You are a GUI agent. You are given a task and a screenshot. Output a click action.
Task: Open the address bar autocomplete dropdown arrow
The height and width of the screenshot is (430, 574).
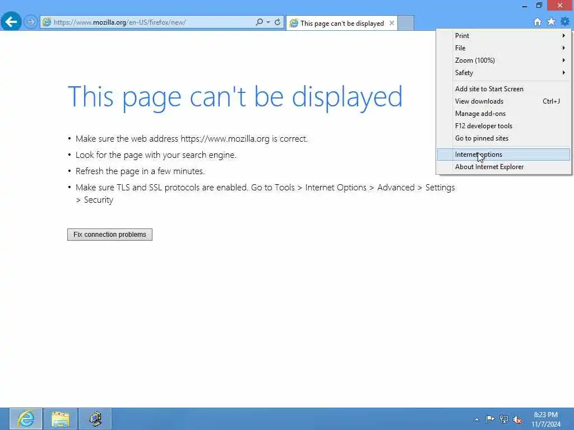pos(269,22)
